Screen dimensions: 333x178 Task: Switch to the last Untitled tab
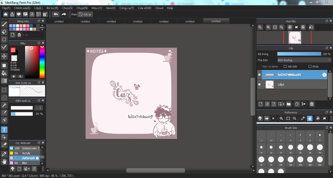pyautogui.click(x=216, y=21)
